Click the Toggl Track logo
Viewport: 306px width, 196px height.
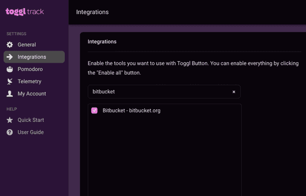click(24, 12)
